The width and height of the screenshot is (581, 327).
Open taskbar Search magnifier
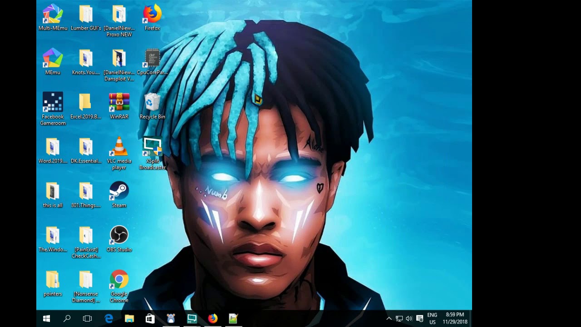[x=67, y=318]
